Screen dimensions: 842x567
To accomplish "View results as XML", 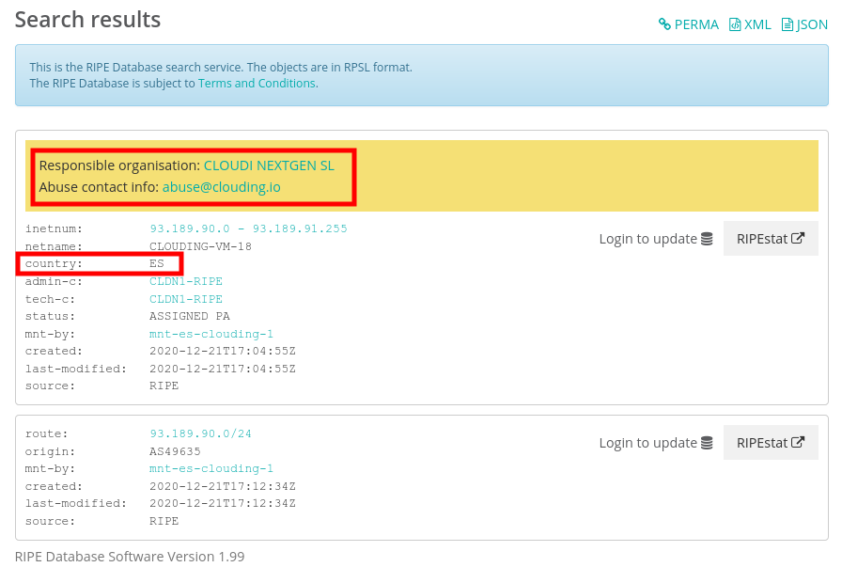I will click(x=750, y=24).
